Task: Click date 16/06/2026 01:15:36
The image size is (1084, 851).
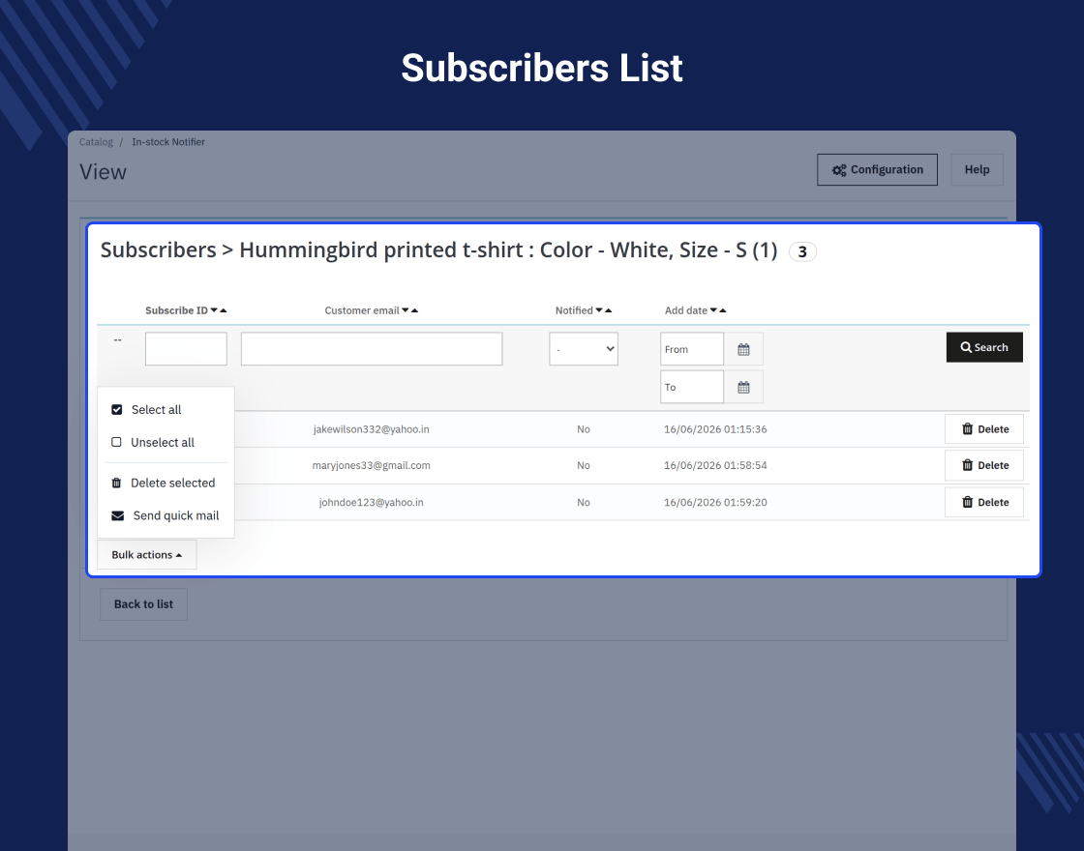Action: tap(715, 429)
